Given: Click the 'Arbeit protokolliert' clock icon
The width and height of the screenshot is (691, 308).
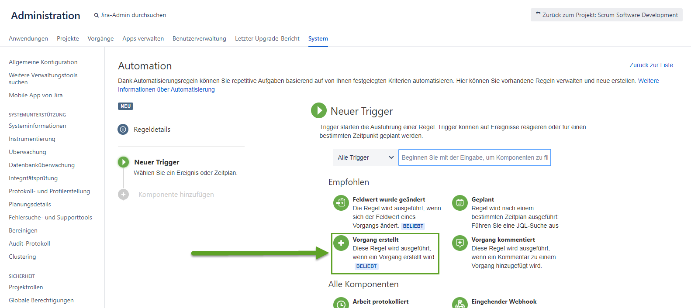Looking at the screenshot, I should (341, 304).
